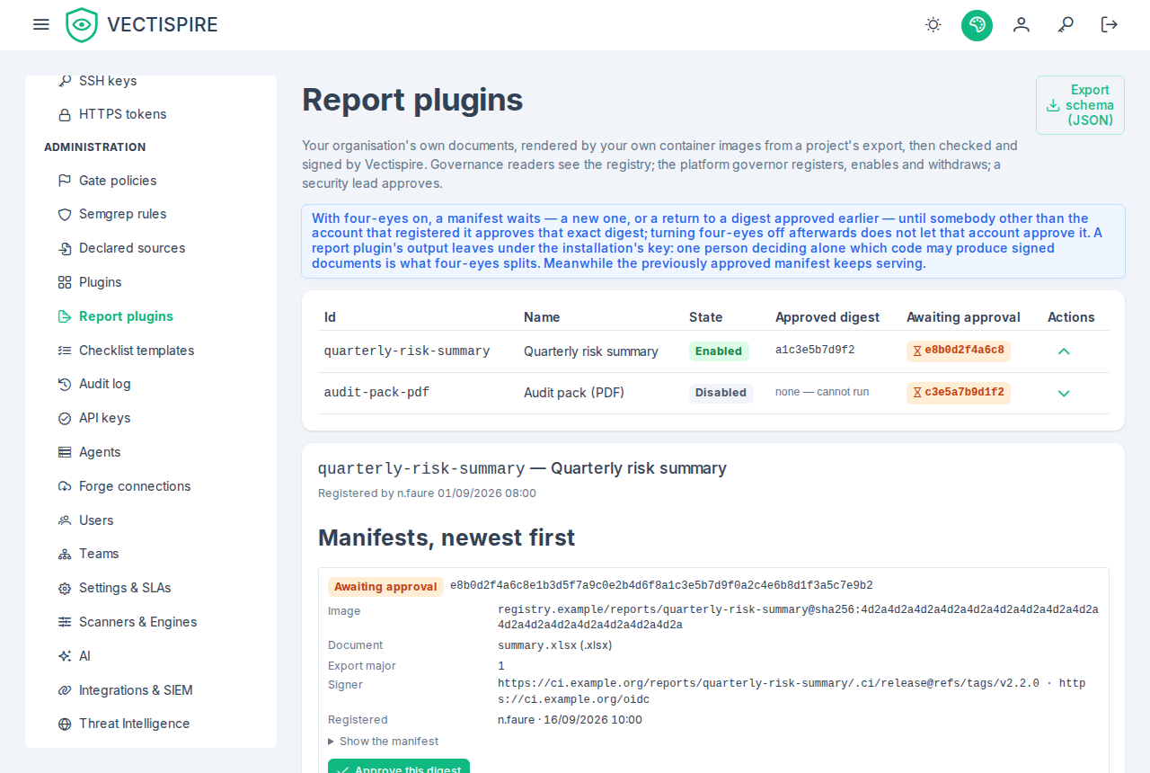The image size is (1150, 773).
Task: Click the Declared sources file icon
Action: click(65, 248)
